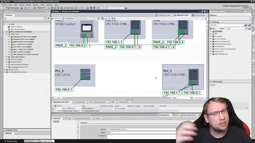Select the Devices tab in project tree
255x143 pixels.
point(9,15)
